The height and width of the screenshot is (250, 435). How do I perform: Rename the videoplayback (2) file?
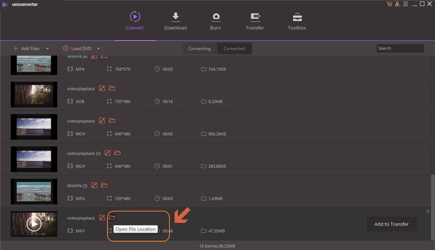coord(107,153)
